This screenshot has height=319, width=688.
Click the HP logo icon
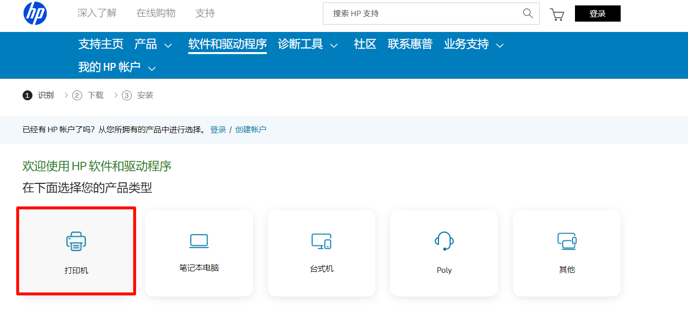(35, 13)
